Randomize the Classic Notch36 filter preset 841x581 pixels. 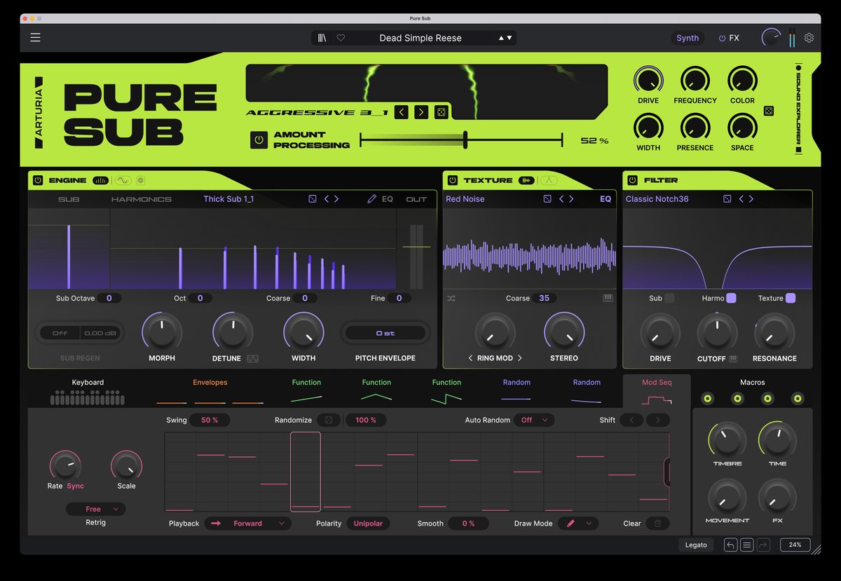pyautogui.click(x=727, y=199)
